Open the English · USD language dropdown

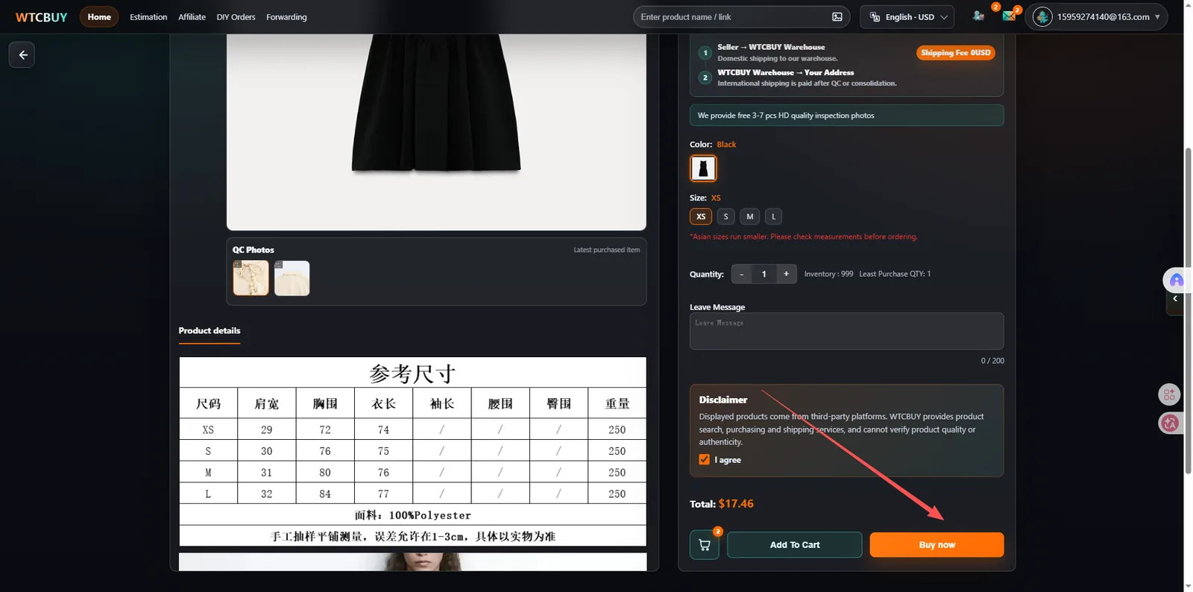click(x=907, y=17)
